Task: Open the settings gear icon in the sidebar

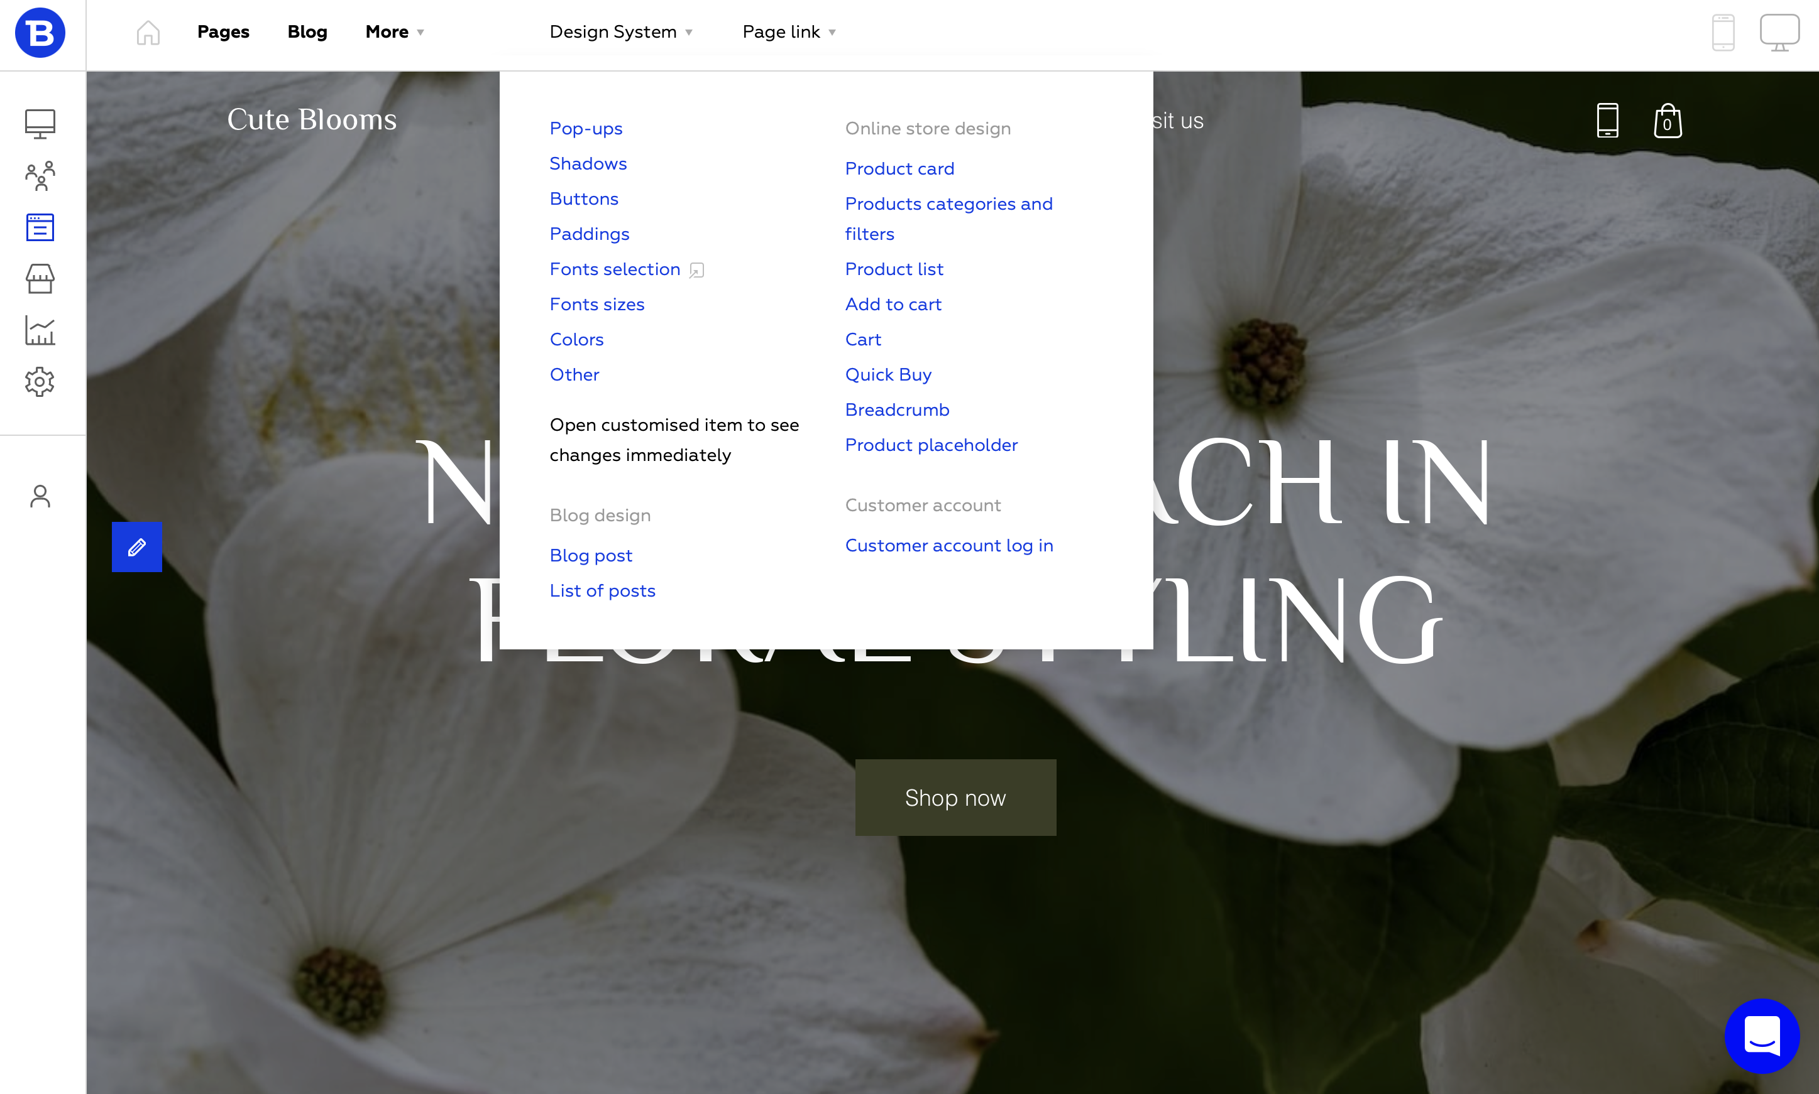Action: coord(40,382)
